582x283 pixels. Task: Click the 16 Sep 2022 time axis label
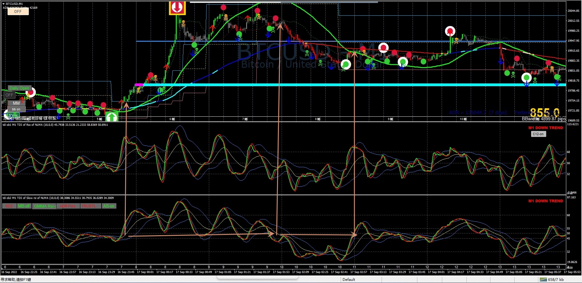[9, 272]
